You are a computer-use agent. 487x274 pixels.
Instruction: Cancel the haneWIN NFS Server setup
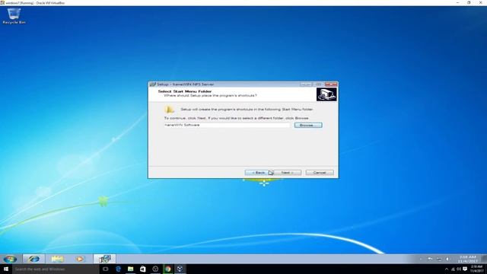(320, 173)
